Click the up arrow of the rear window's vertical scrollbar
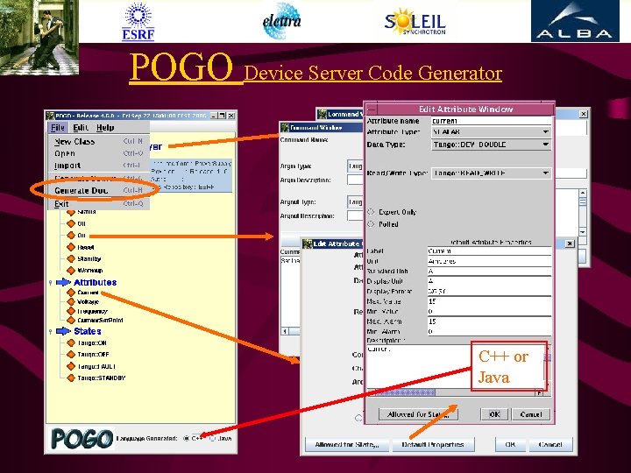 click(582, 193)
